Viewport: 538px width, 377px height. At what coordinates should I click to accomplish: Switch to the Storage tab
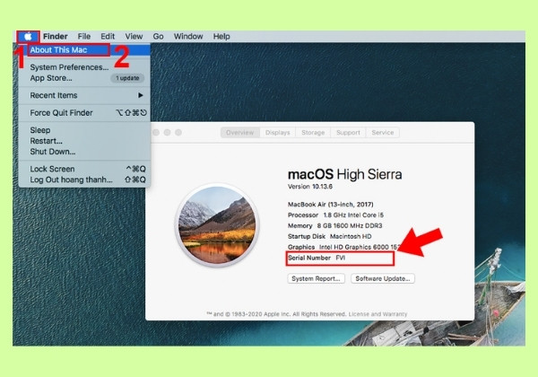[x=313, y=133]
